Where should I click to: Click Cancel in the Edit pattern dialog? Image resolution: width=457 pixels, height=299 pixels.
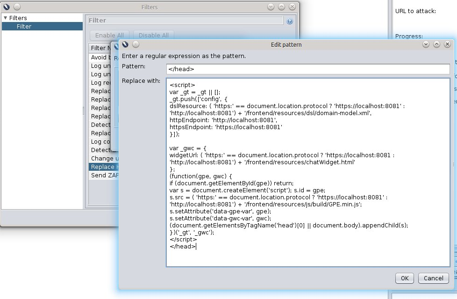[433, 278]
